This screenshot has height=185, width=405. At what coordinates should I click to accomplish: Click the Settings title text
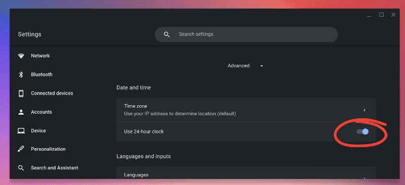pyautogui.click(x=29, y=34)
